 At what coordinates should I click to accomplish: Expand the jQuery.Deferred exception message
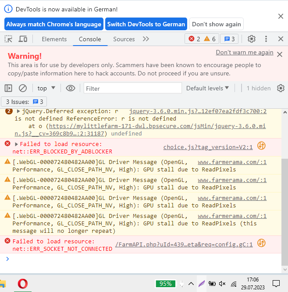tap(18, 111)
